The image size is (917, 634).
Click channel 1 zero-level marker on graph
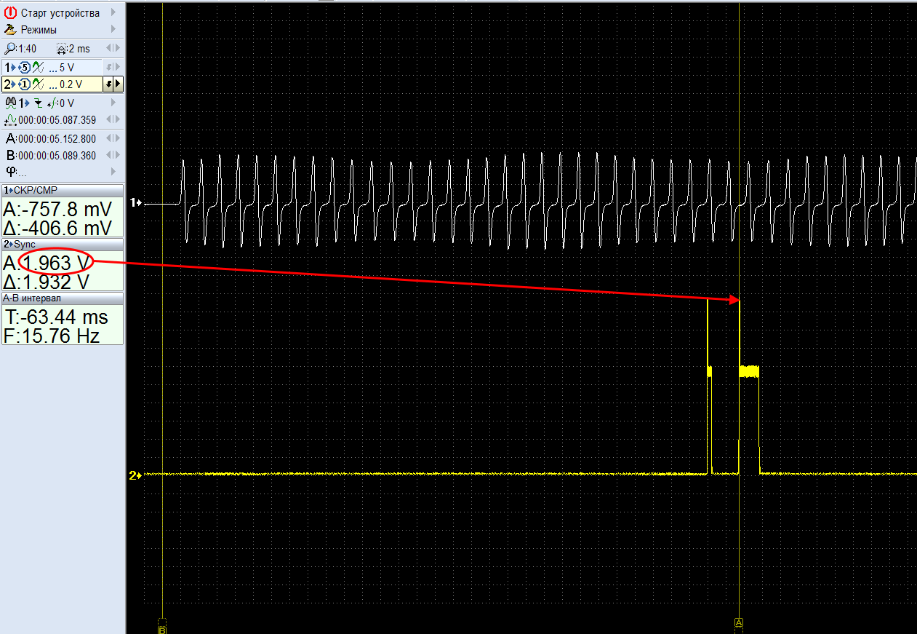pos(135,203)
